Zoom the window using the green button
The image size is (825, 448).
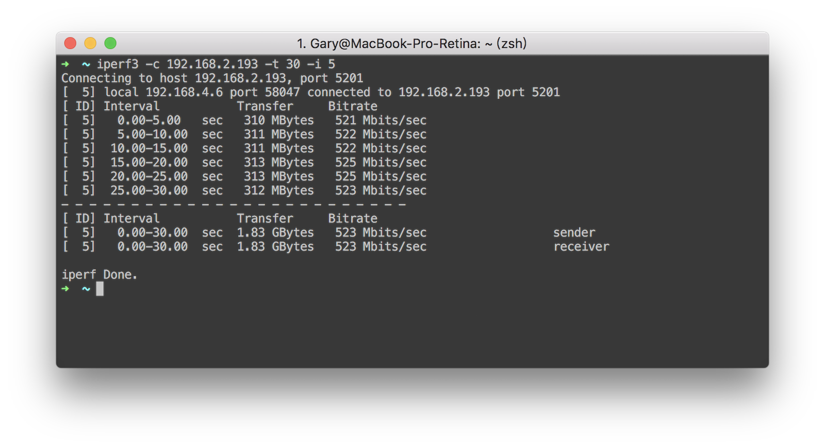point(110,43)
